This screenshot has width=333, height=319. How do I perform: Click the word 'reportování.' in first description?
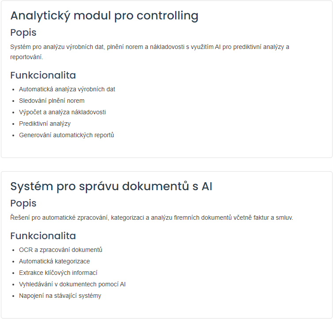(x=27, y=57)
